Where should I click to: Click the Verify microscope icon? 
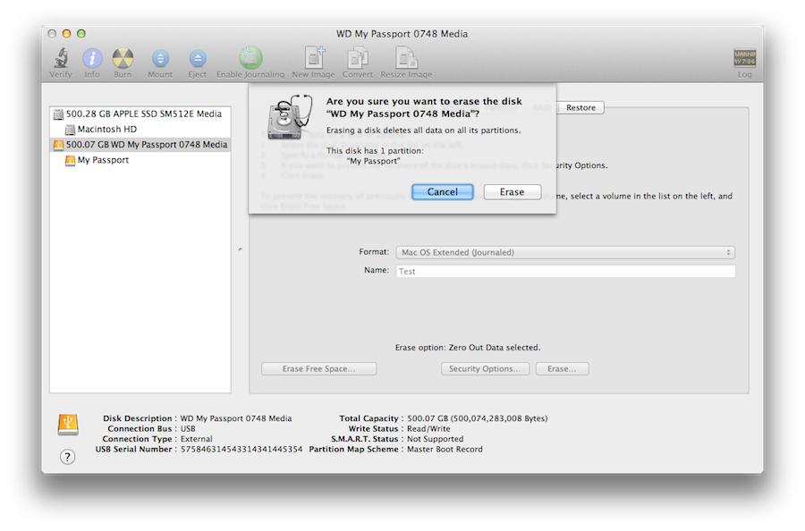pyautogui.click(x=61, y=58)
